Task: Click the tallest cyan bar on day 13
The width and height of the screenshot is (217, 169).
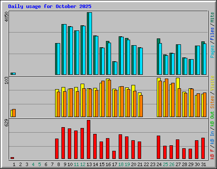Action: pos(90,44)
